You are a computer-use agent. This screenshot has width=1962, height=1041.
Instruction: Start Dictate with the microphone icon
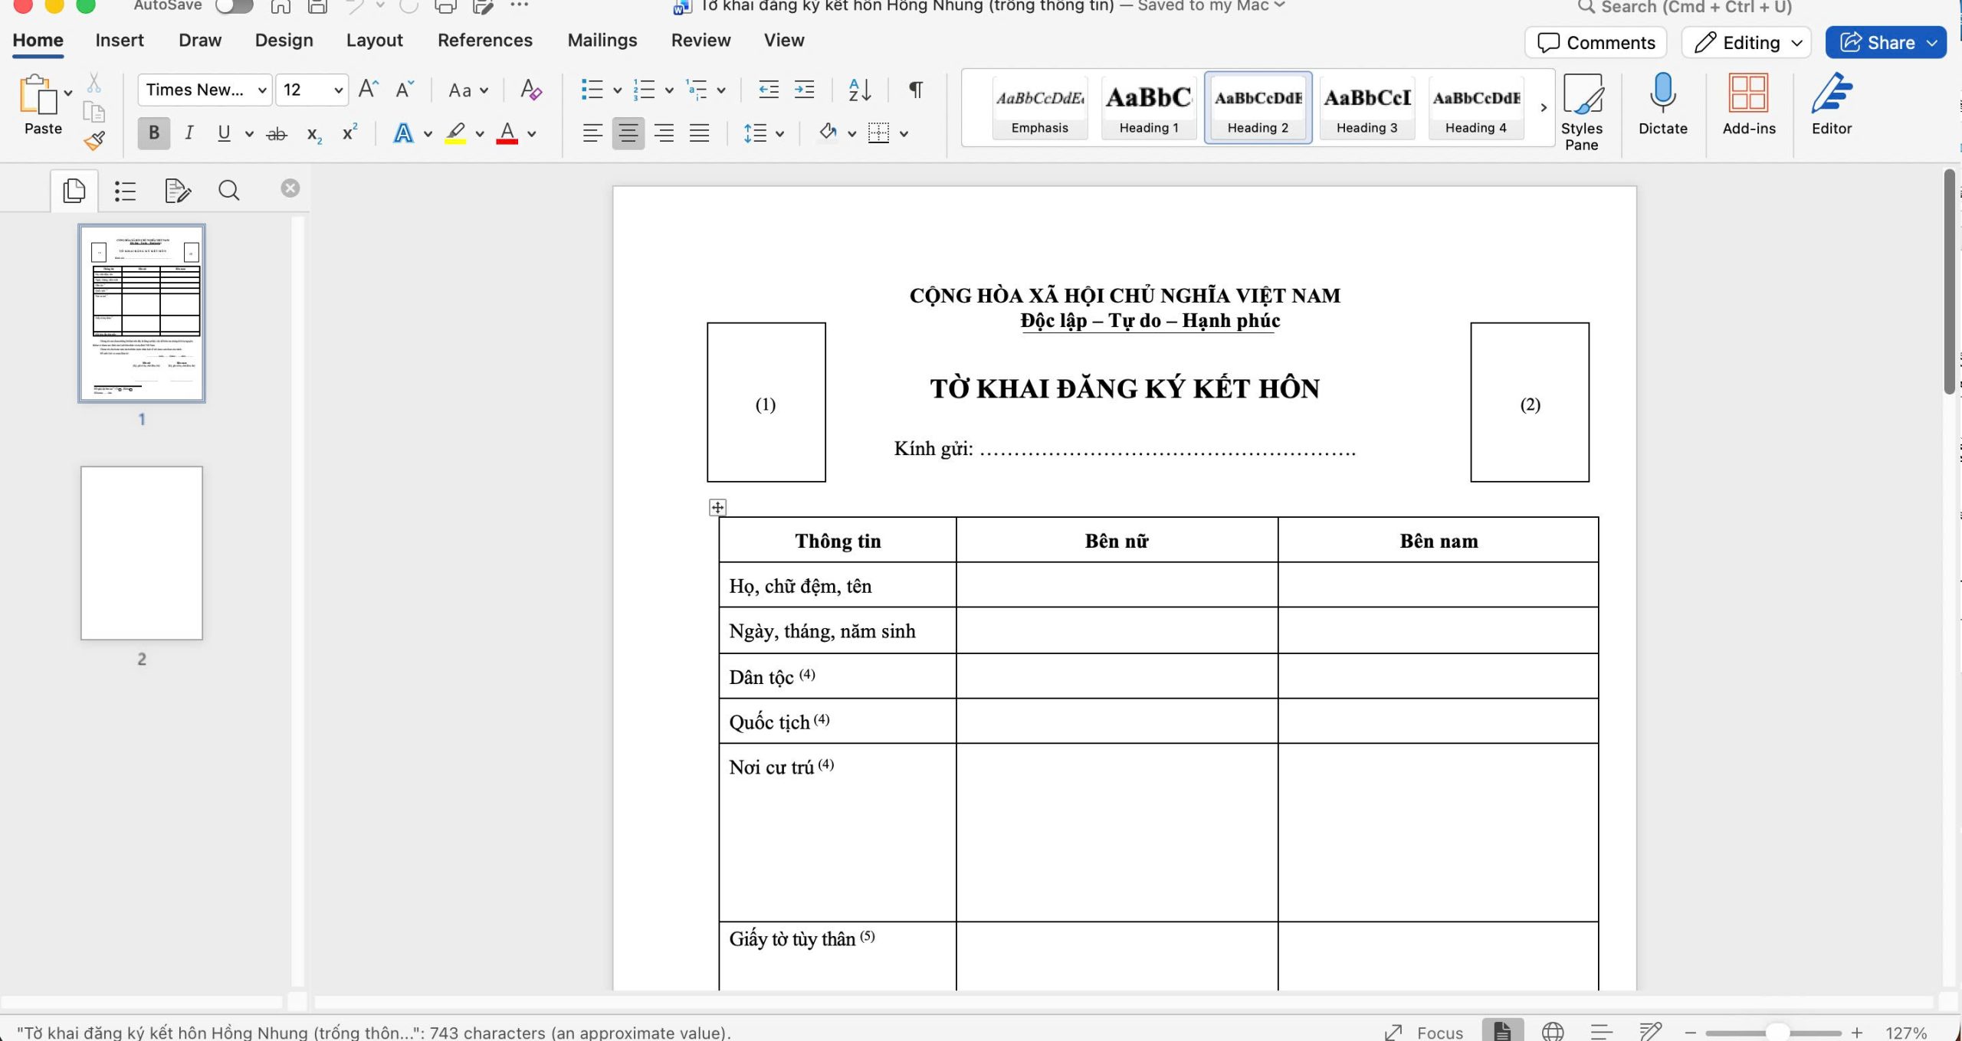coord(1662,105)
